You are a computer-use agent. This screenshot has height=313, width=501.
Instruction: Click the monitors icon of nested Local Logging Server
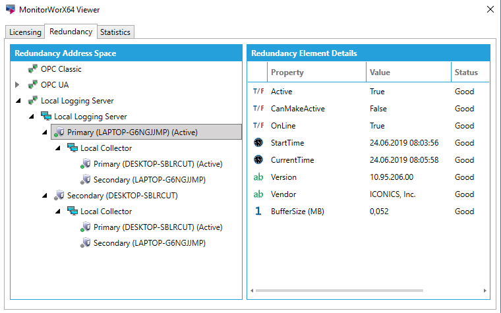[46, 116]
